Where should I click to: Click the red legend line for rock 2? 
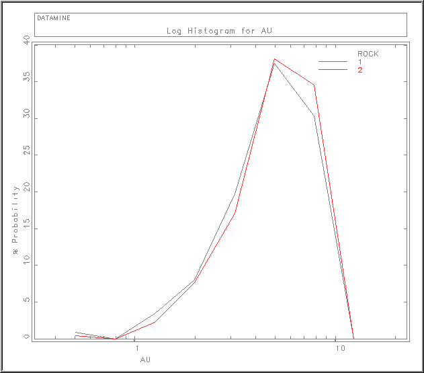point(333,70)
